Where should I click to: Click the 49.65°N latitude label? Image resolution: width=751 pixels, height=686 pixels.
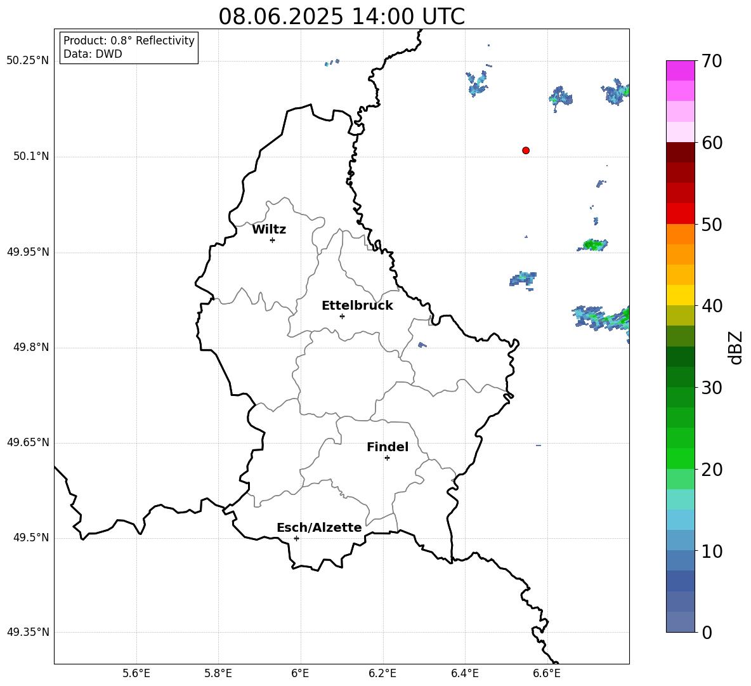pos(28,442)
